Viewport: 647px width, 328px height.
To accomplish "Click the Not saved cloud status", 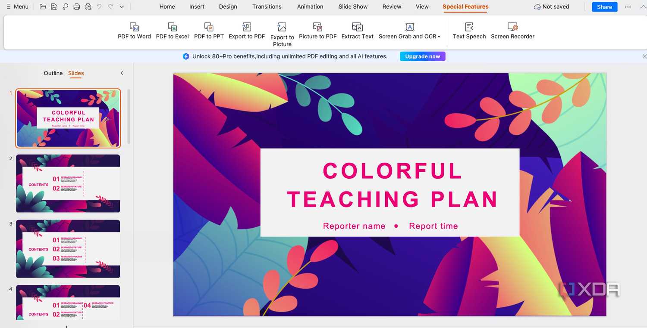I will [x=551, y=6].
